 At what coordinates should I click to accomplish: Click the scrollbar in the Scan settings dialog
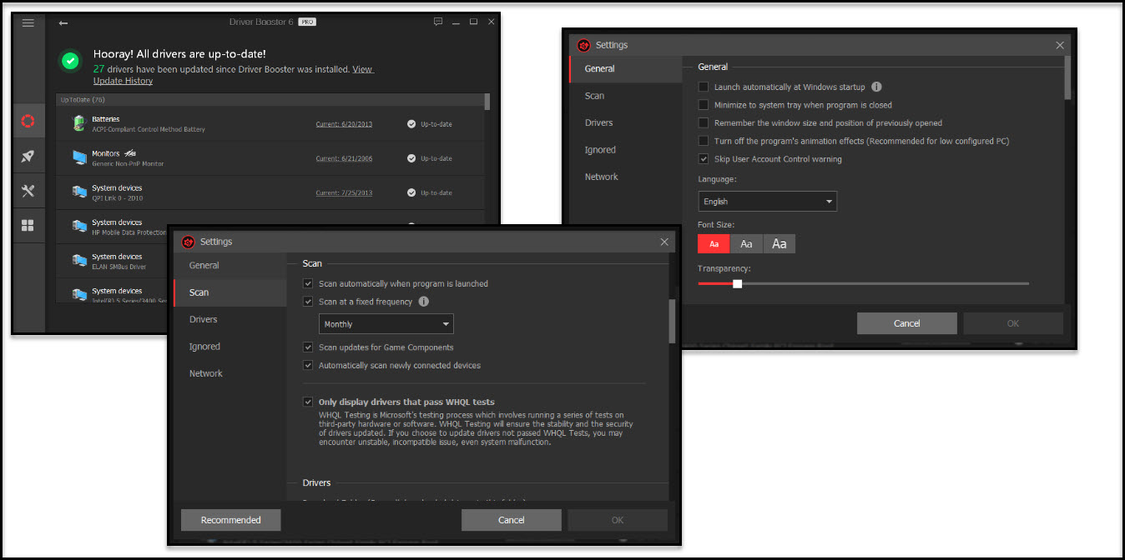672,322
